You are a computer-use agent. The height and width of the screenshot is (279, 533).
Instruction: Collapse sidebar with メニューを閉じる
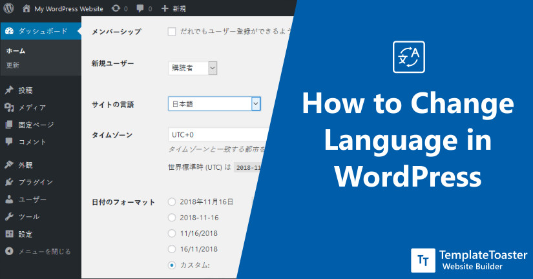37,251
